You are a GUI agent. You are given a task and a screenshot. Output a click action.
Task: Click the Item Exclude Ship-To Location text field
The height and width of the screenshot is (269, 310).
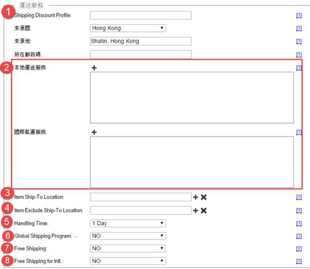coord(141,210)
